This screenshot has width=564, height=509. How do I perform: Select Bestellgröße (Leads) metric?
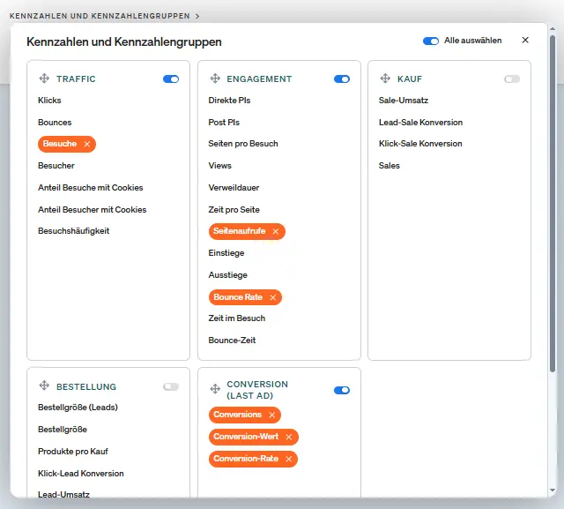click(78, 408)
